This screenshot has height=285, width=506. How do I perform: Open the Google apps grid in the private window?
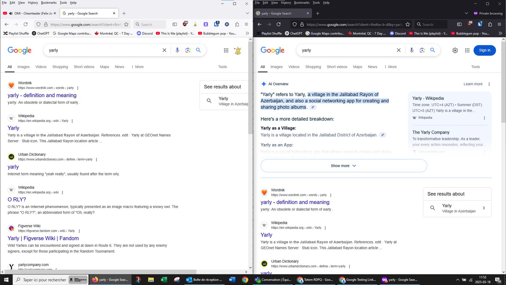(467, 50)
